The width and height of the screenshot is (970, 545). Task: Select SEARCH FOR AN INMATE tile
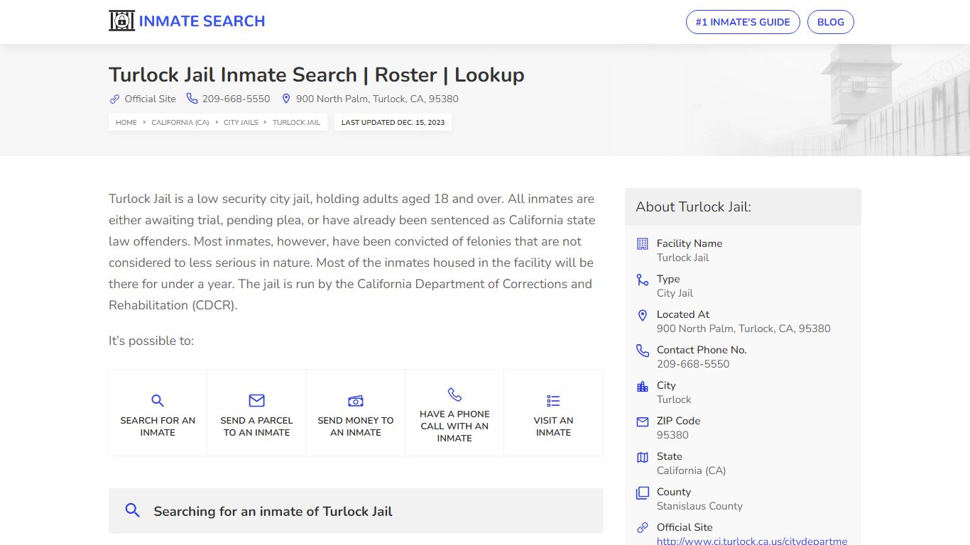tap(158, 412)
